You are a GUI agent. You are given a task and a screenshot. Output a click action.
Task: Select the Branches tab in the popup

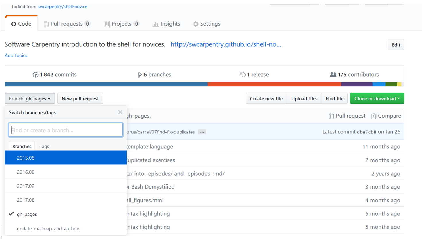(22, 146)
